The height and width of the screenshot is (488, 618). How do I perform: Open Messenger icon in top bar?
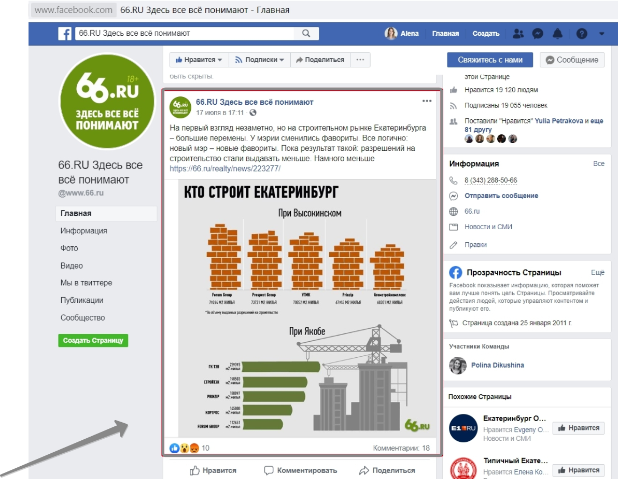[x=538, y=34]
